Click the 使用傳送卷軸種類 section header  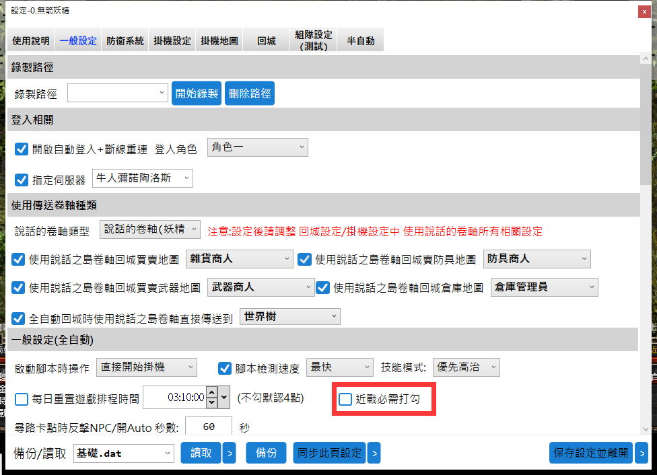(324, 205)
